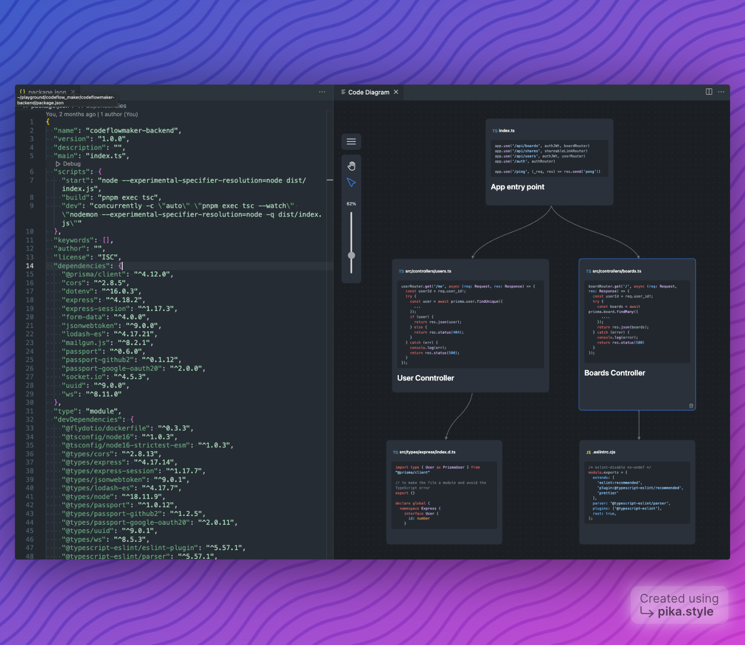Open more actions for package.json editor group
Screen dimensions: 745x645
point(322,92)
